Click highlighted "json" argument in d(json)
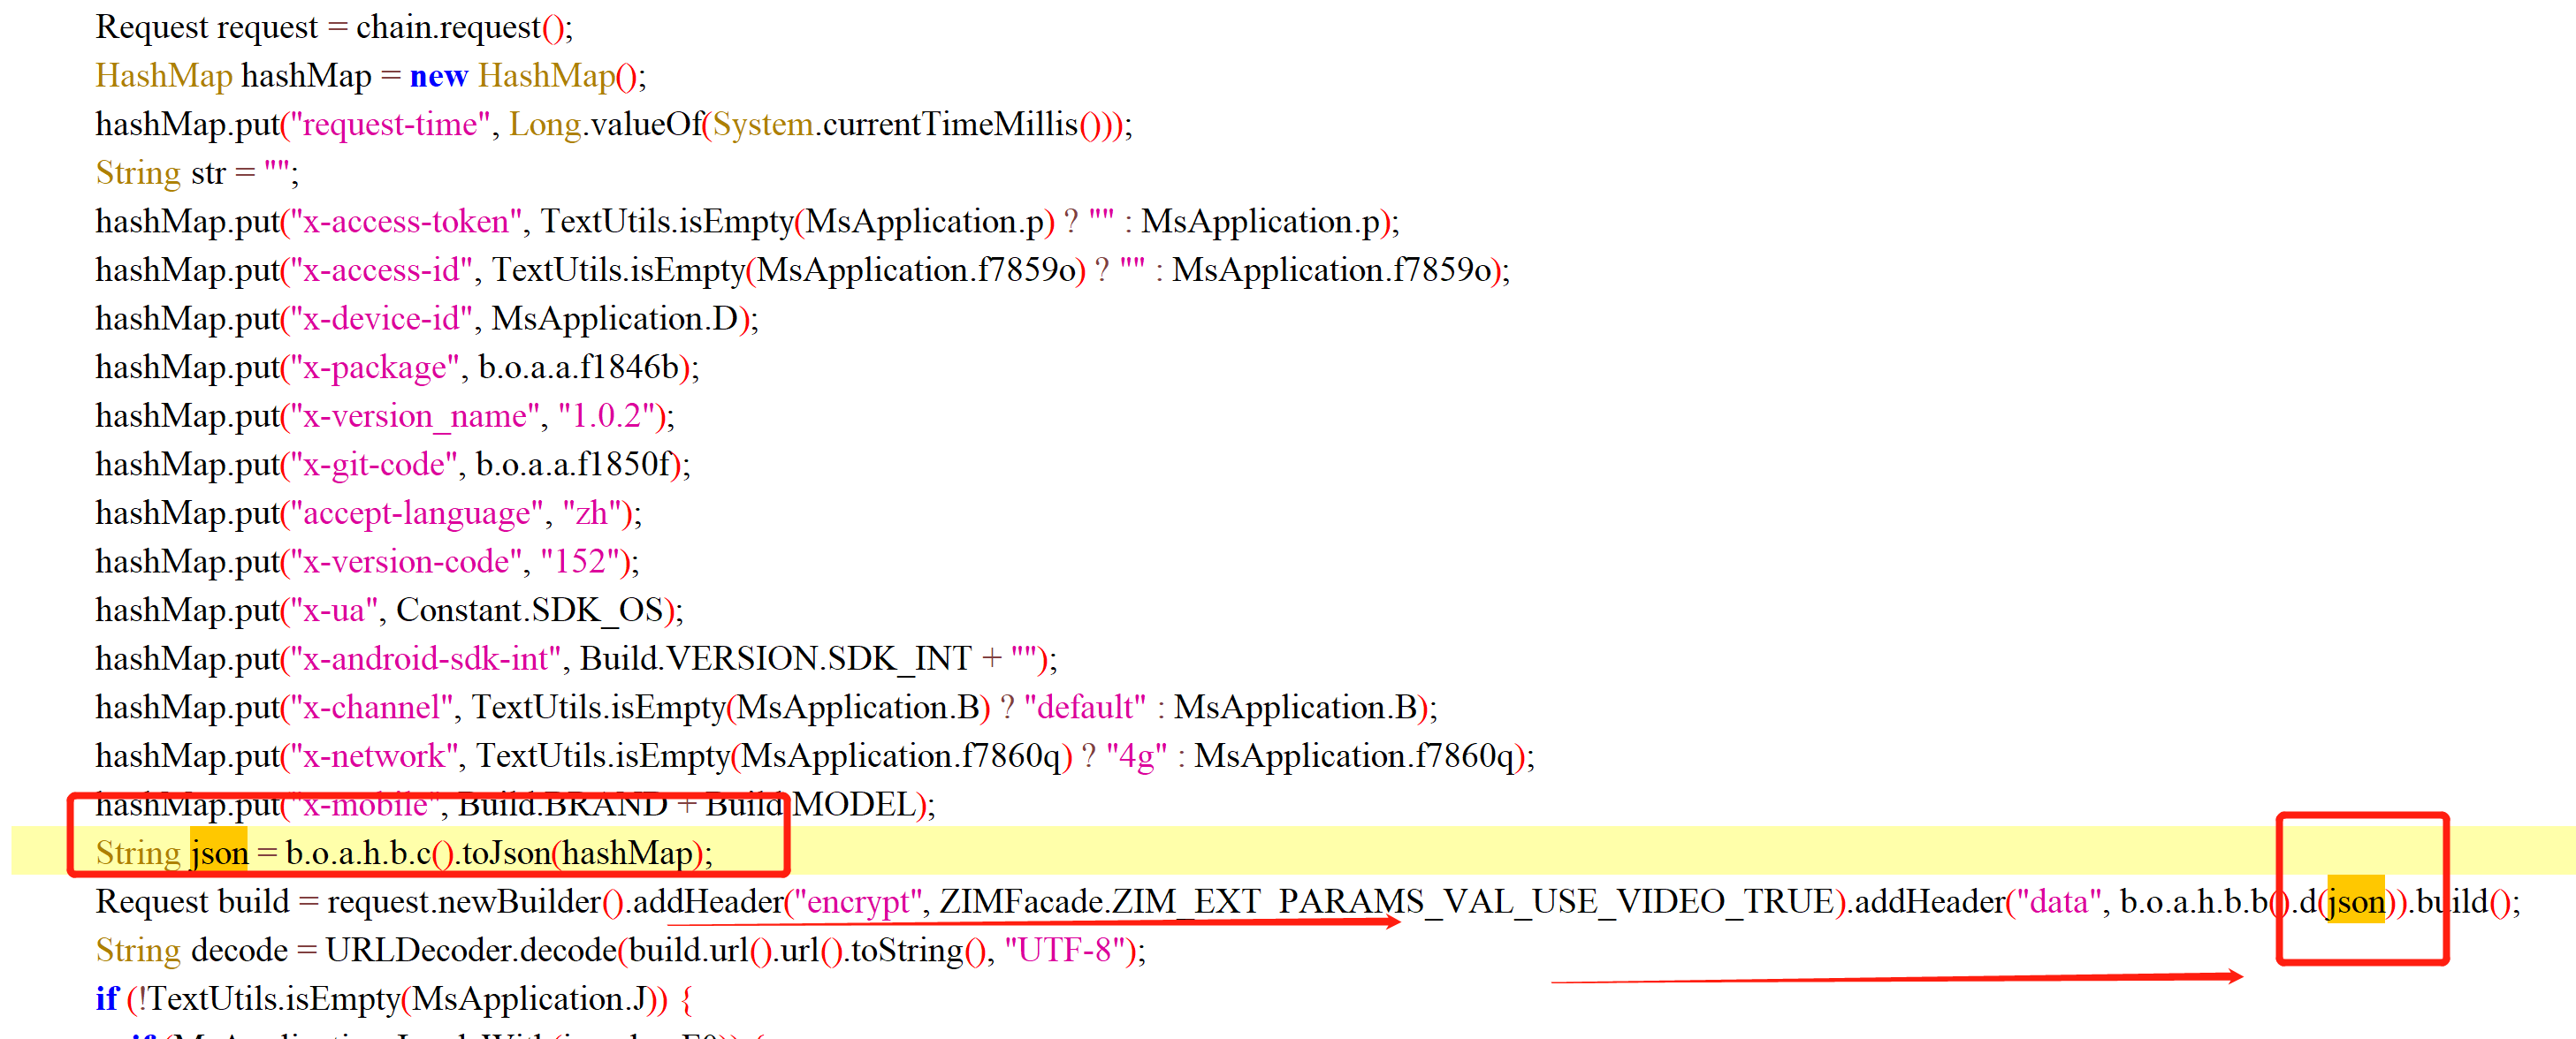The height and width of the screenshot is (1039, 2576). (x=2356, y=902)
